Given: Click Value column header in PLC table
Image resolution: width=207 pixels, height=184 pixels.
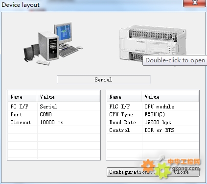Looking at the screenshot, I should (x=170, y=97).
